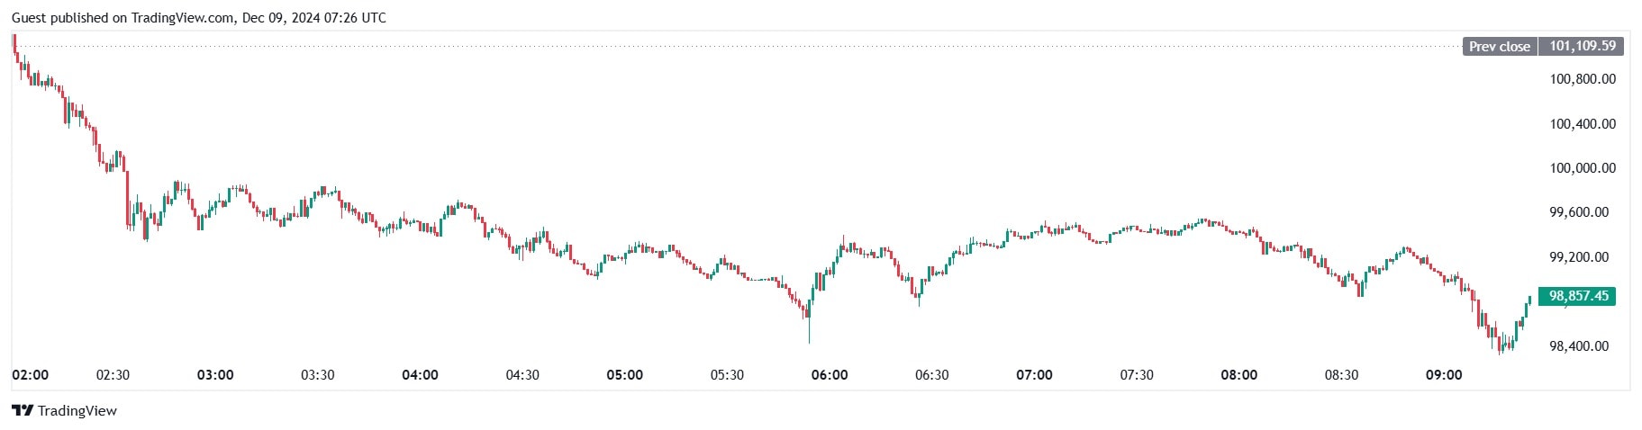Viewport: 1642px width, 430px height.
Task: Click the 07:30 time axis label
Action: [x=1137, y=375]
